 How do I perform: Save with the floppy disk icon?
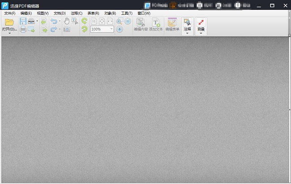coord(23,21)
